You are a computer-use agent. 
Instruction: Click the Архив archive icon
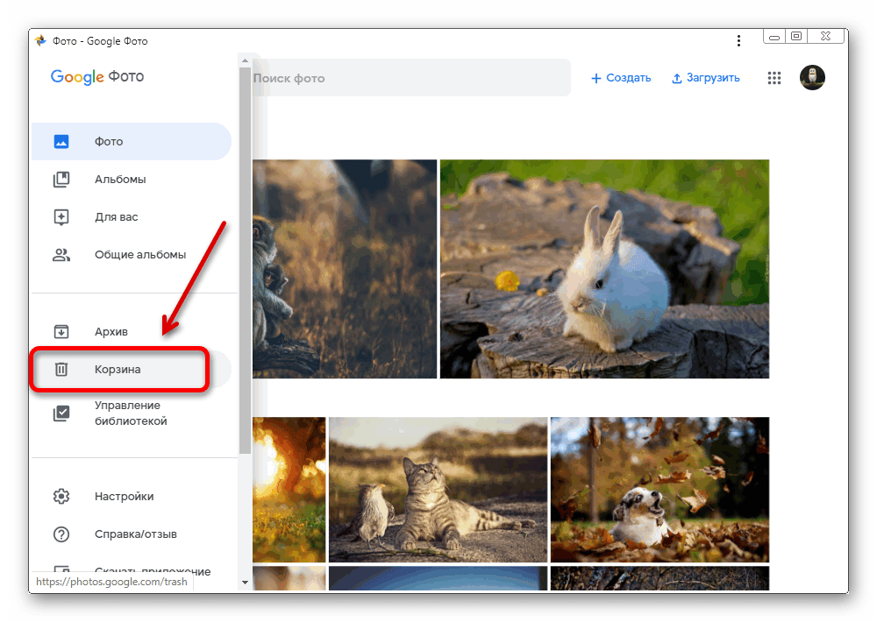click(x=61, y=331)
